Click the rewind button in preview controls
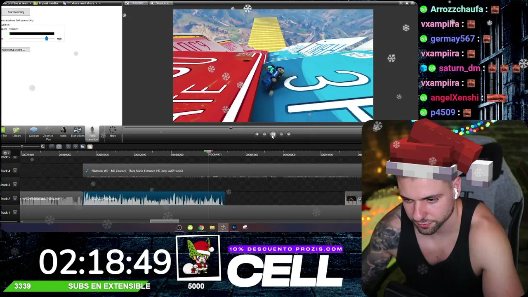Image resolution: width=528 pixels, height=297 pixels. click(264, 134)
